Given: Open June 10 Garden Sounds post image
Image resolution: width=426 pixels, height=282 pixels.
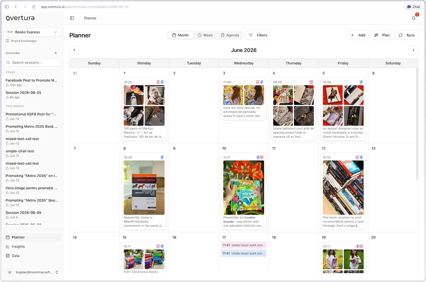Looking at the screenshot, I should tap(244, 188).
